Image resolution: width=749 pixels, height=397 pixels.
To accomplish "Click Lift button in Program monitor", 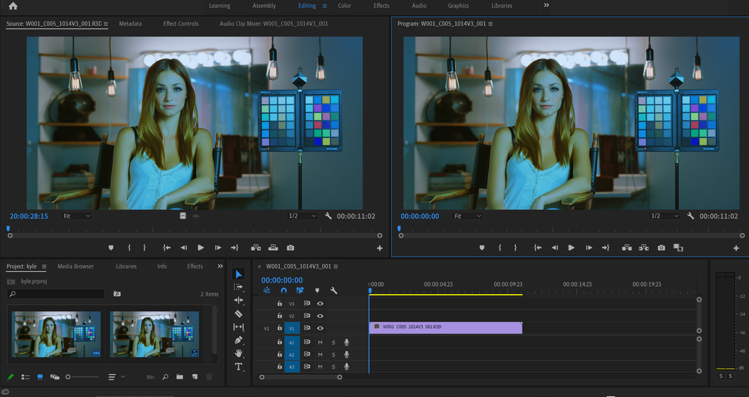I will (627, 248).
